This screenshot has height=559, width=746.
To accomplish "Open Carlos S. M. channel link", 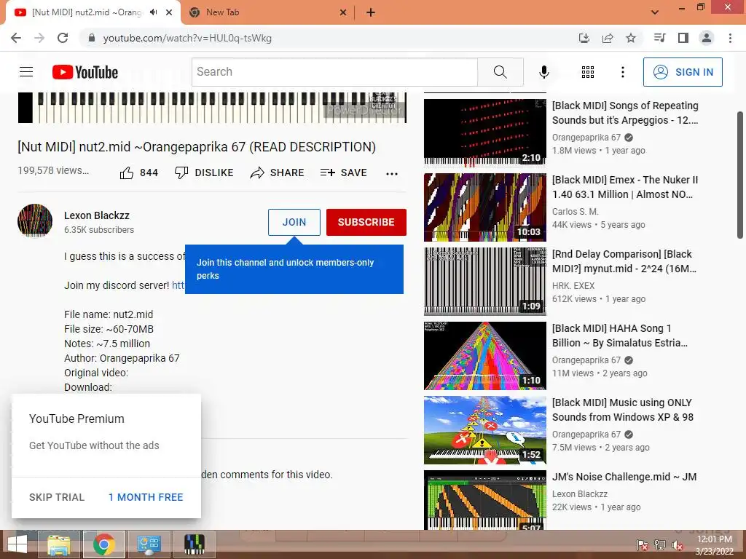I will pyautogui.click(x=576, y=212).
